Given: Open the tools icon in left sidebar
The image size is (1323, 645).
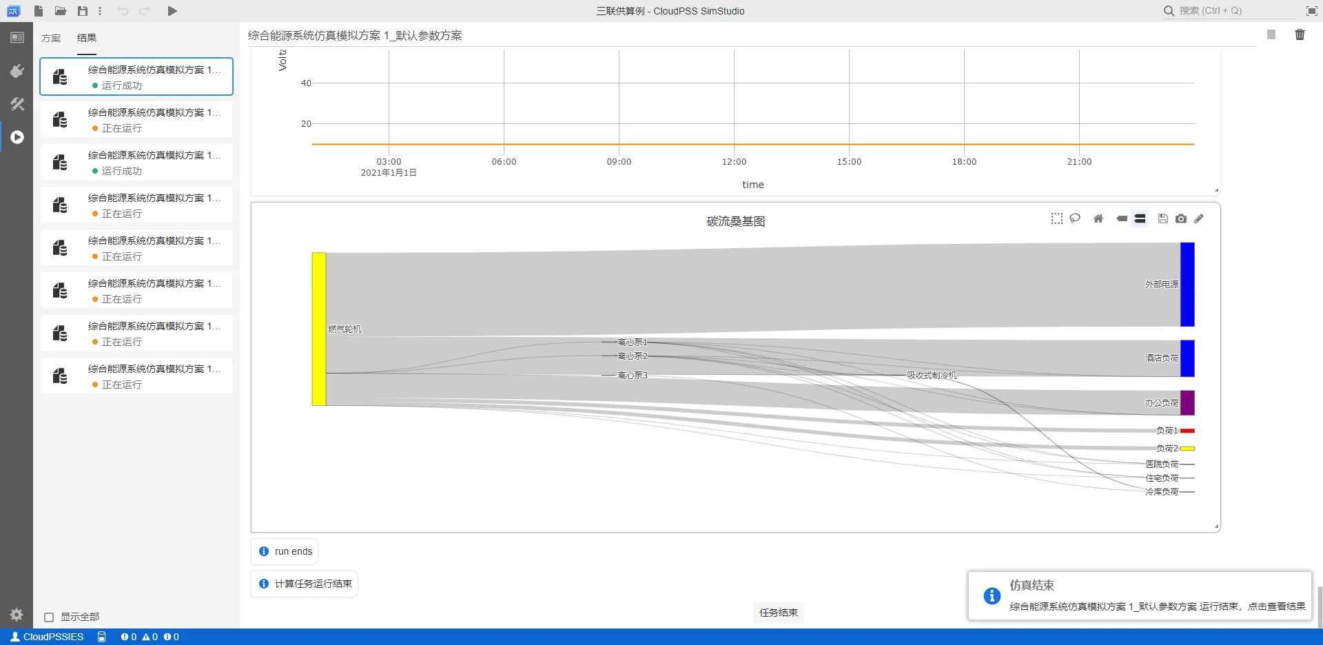Looking at the screenshot, I should point(17,104).
